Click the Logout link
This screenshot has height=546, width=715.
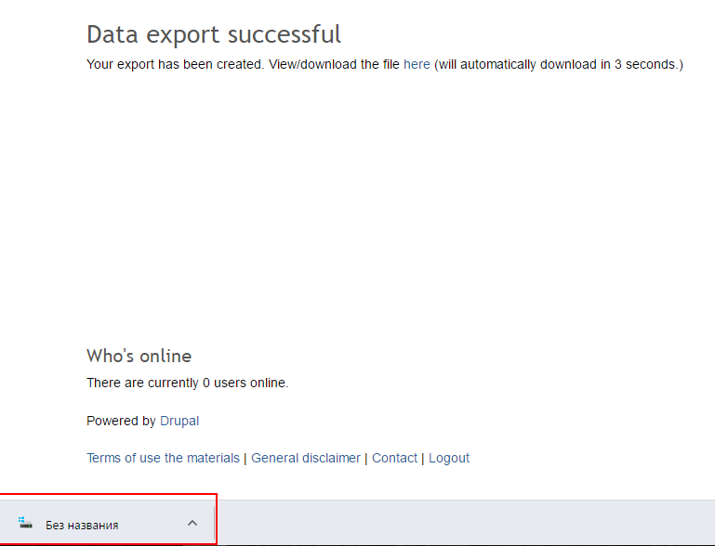tap(449, 458)
